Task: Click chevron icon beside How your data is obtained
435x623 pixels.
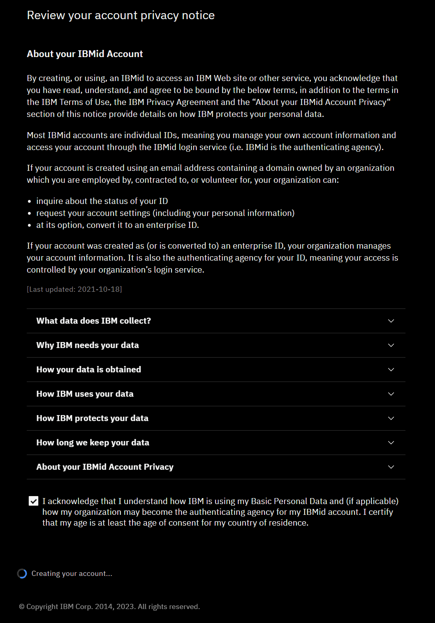Action: (391, 370)
